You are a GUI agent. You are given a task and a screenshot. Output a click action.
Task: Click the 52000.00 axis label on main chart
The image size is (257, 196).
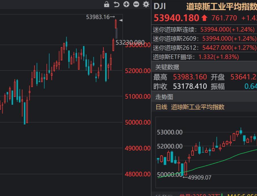point(138,71)
